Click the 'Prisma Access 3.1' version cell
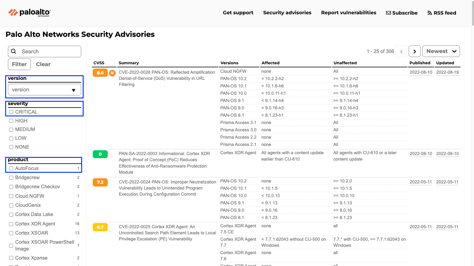 point(238,122)
